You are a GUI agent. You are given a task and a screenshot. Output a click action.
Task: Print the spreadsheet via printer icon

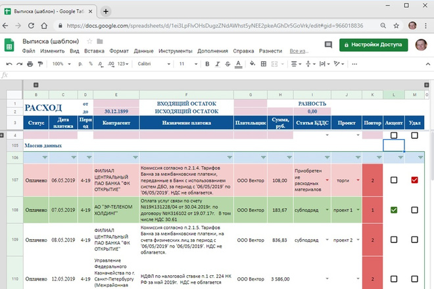(30, 64)
